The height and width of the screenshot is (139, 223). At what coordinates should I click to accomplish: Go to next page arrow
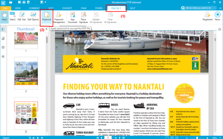point(120,138)
